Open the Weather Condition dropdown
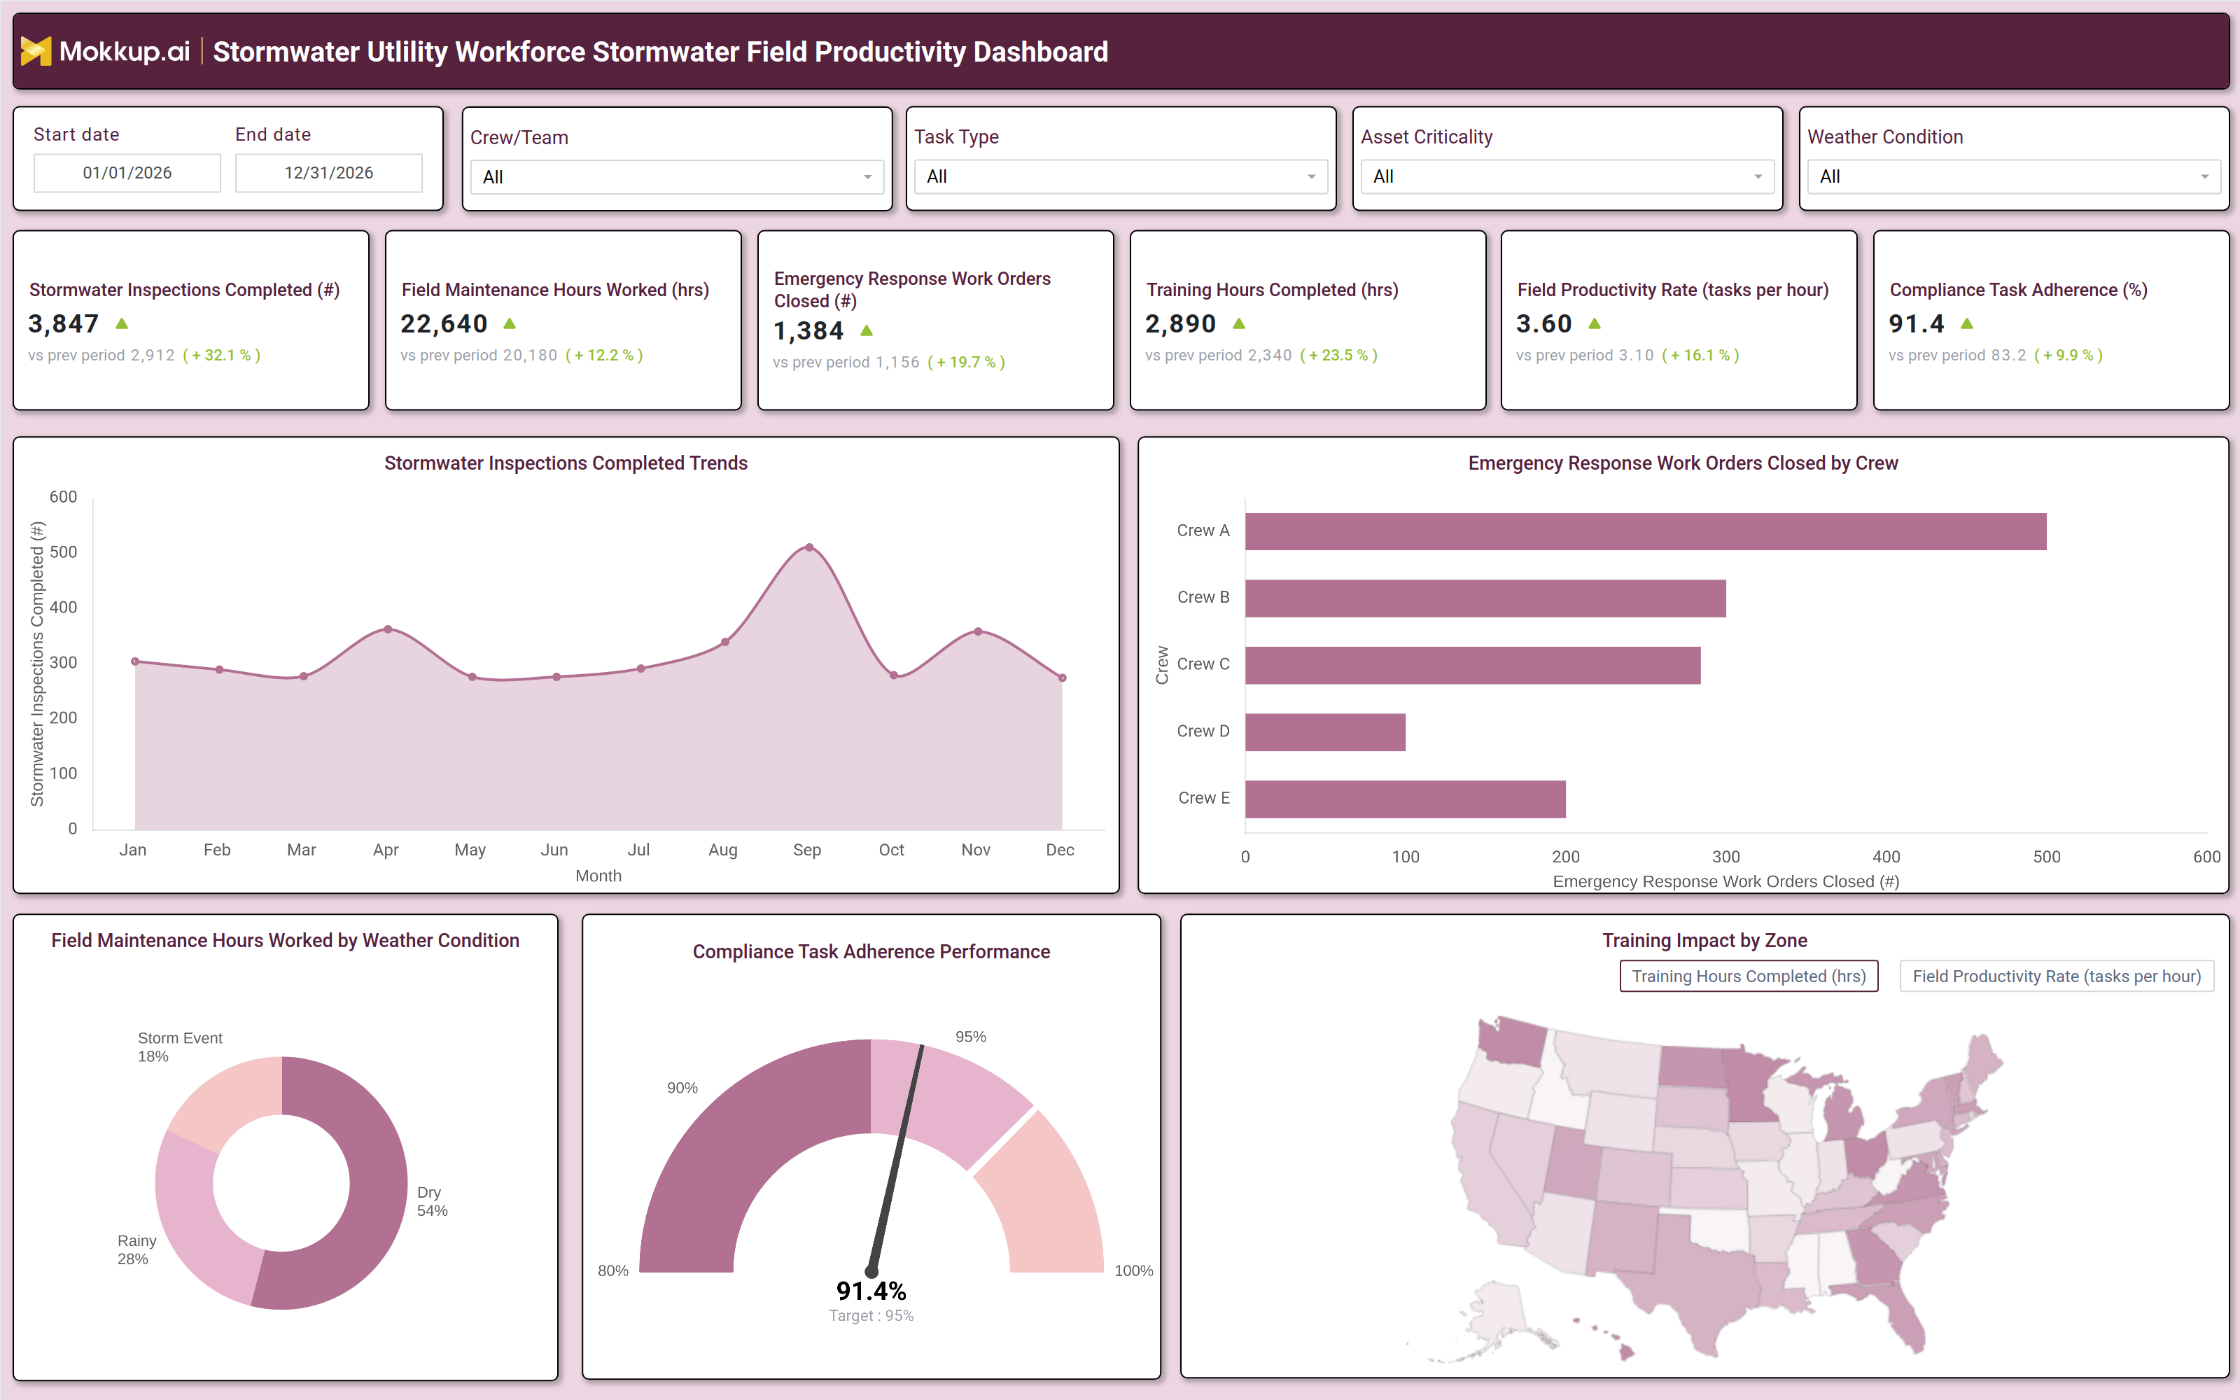 (x=2013, y=176)
